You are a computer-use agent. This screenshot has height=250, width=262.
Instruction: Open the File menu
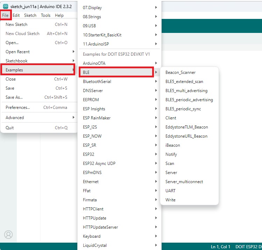tap(5, 15)
